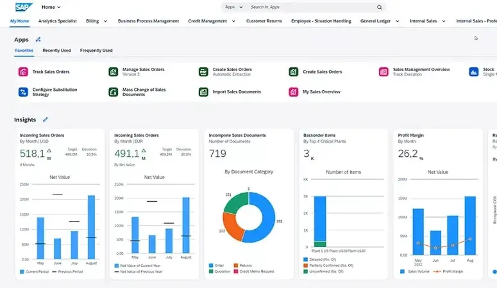
Task: Click the SAP logo
Action: tap(24, 7)
